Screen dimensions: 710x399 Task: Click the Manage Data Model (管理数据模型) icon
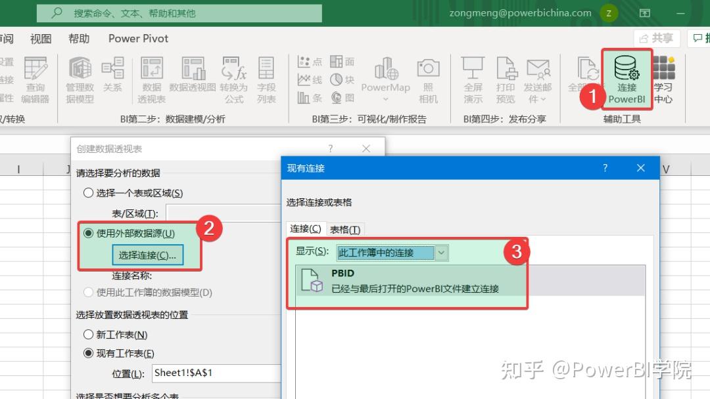(80, 72)
